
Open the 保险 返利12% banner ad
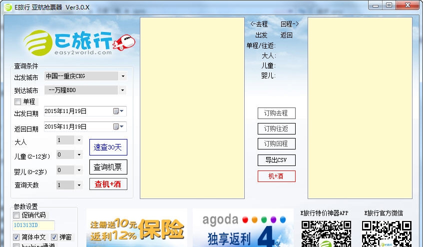point(137,227)
